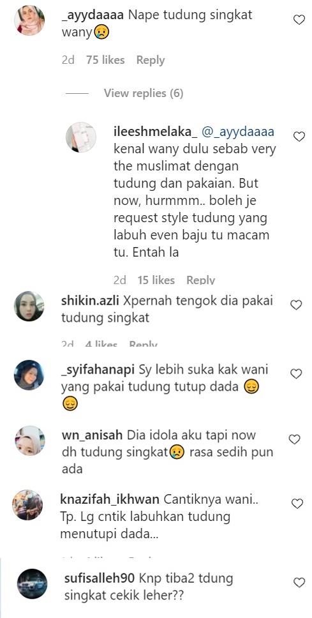Like the sufisalleh90 comment
Image resolution: width=312 pixels, height=618 pixels.
pyautogui.click(x=299, y=582)
